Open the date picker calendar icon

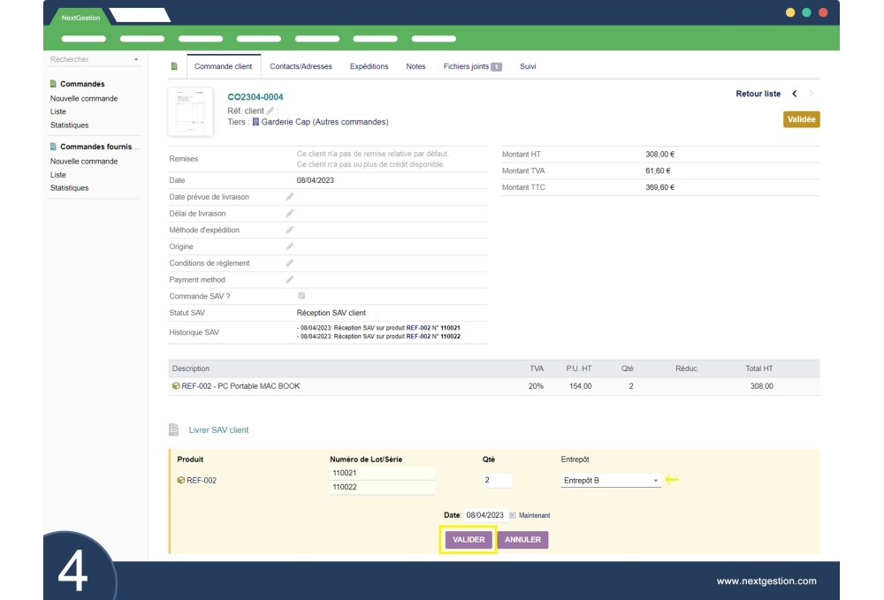(x=513, y=515)
